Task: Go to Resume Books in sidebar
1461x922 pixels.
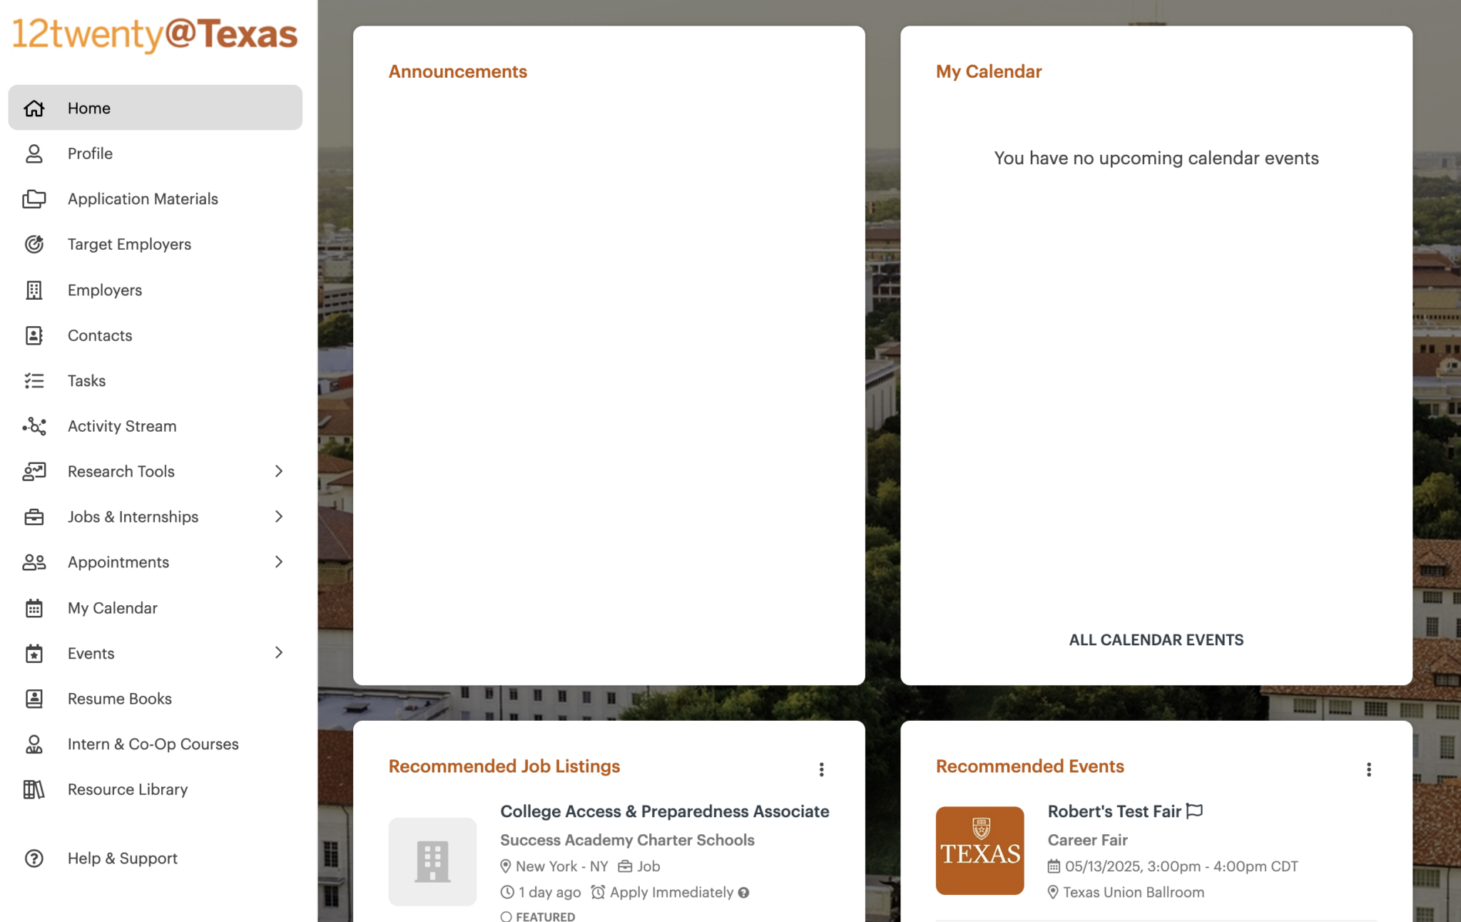Action: coord(120,699)
